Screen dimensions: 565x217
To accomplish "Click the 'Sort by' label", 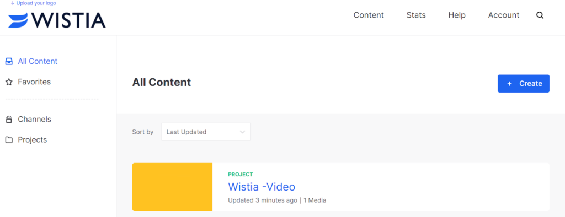I will coord(143,132).
